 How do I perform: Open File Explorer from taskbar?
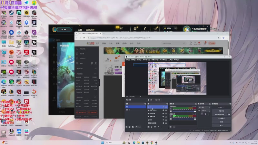[138, 142]
